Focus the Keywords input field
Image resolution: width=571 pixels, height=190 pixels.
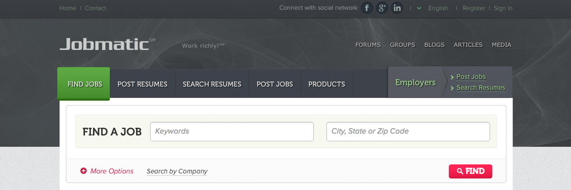(232, 131)
